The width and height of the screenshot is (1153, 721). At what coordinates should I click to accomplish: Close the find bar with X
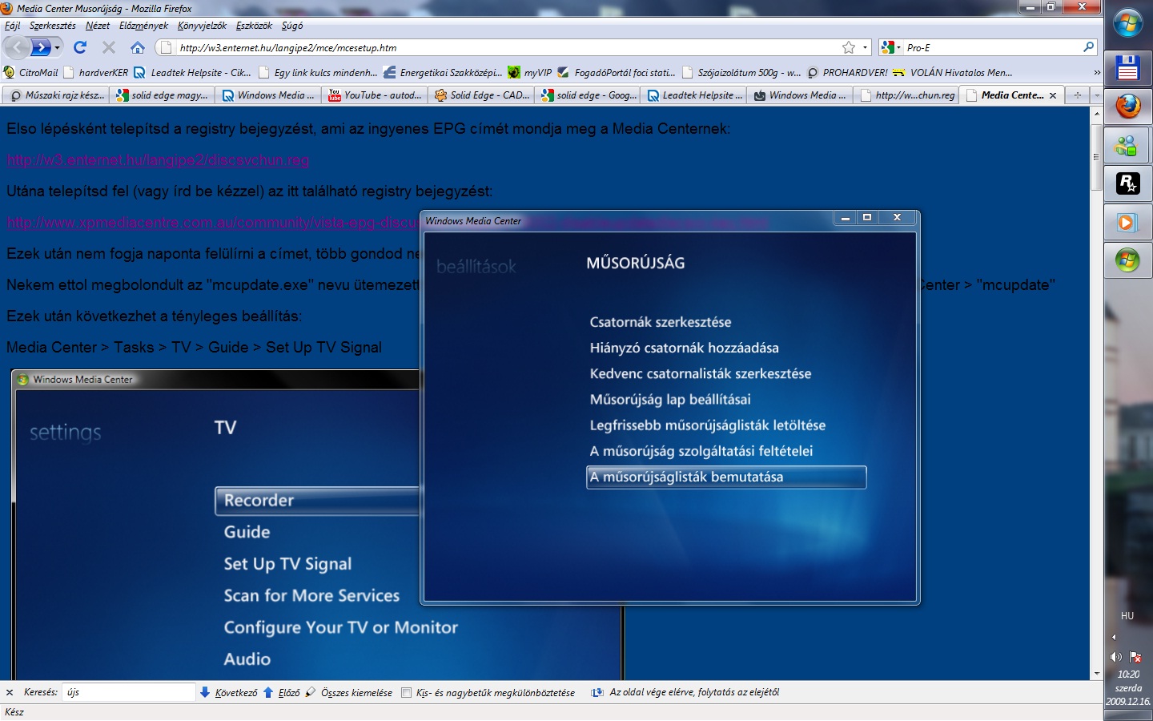coord(10,692)
